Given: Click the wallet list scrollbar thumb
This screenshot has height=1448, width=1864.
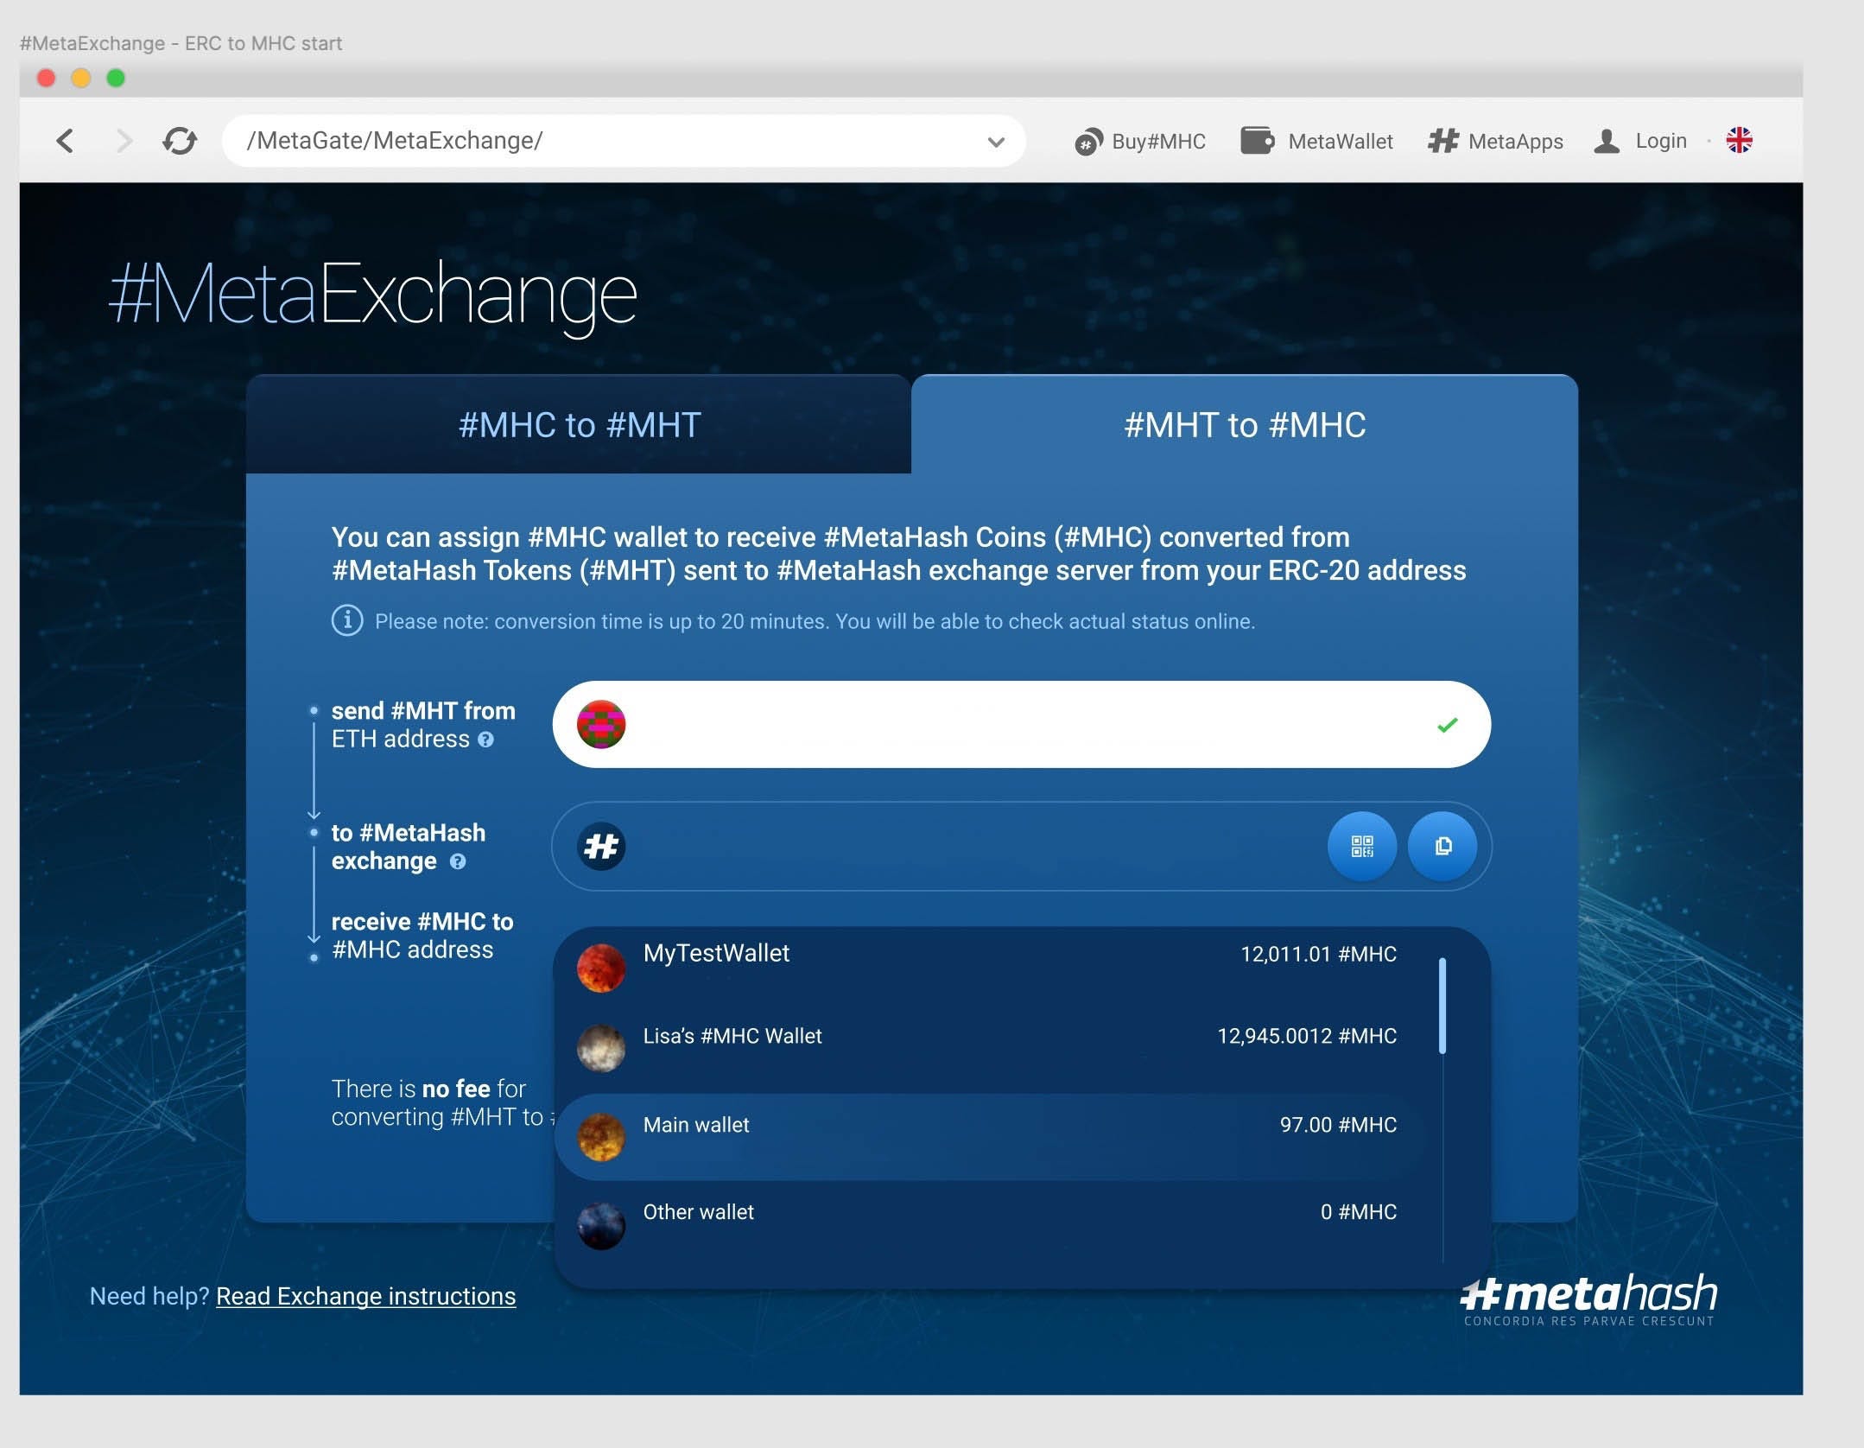Looking at the screenshot, I should (x=1442, y=1006).
